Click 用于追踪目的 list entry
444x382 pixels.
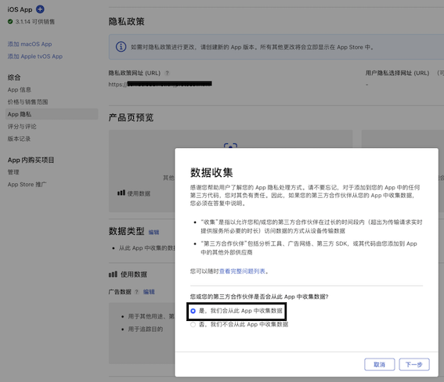pos(146,329)
